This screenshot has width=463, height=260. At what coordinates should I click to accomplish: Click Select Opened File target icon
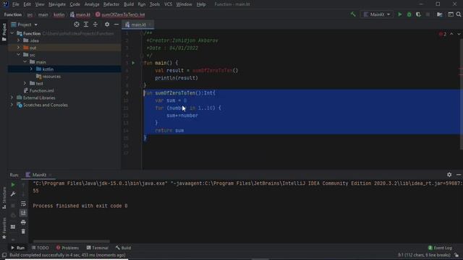point(77,25)
